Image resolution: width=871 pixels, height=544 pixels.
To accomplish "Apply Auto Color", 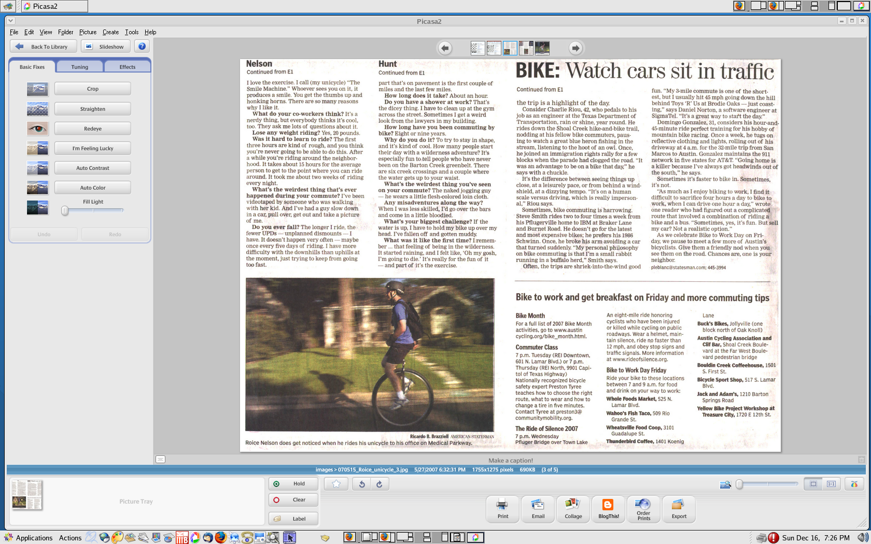I will coord(93,188).
